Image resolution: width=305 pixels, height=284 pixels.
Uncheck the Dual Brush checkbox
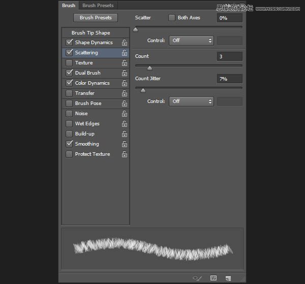(x=69, y=73)
